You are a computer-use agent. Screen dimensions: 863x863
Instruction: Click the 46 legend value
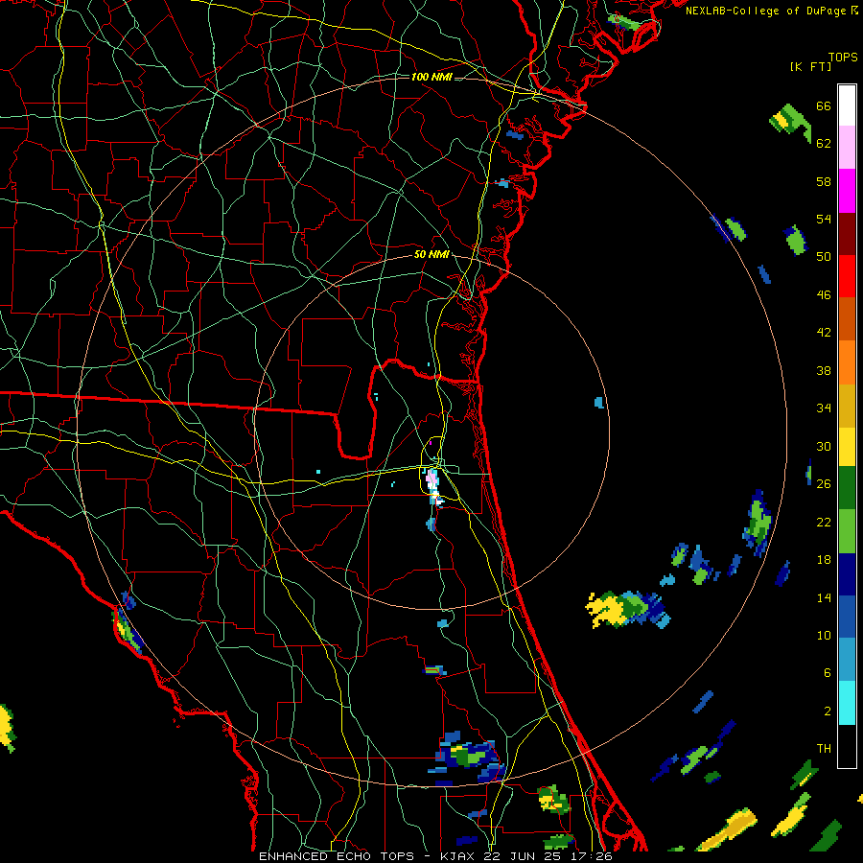pos(824,295)
